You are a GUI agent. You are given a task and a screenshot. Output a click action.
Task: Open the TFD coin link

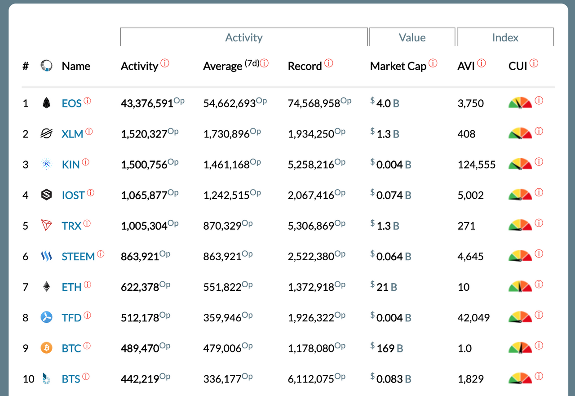coord(71,318)
